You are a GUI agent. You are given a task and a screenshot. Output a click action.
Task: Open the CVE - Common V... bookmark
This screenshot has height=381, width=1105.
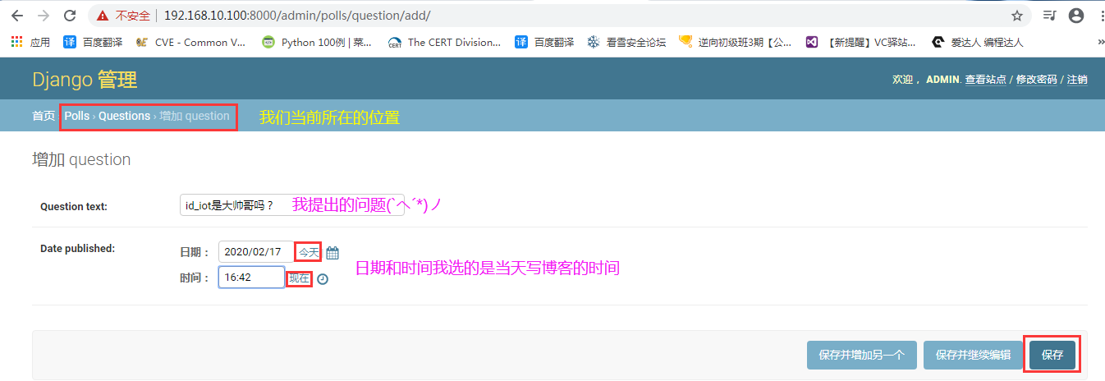point(190,42)
